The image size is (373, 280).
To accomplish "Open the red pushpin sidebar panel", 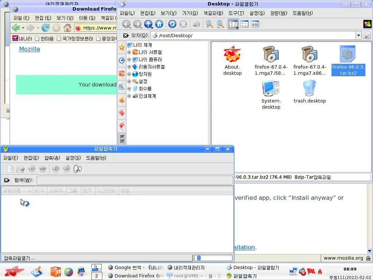I will (x=122, y=125).
